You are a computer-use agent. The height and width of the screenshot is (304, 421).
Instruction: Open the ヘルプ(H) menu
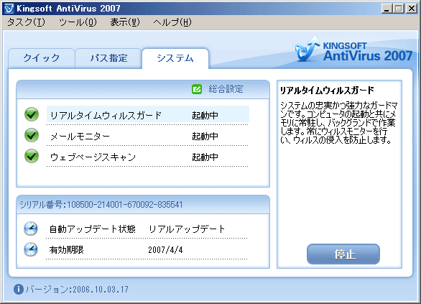172,22
